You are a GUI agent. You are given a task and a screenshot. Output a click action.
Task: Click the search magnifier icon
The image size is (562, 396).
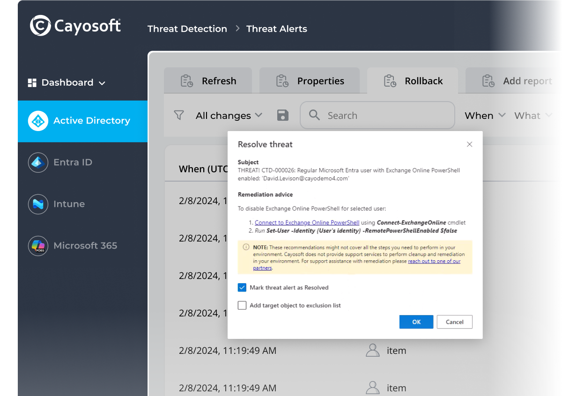pos(315,115)
